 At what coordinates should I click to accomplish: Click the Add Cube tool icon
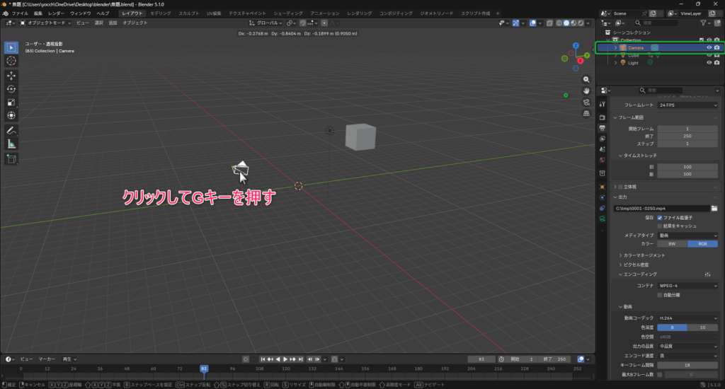pyautogui.click(x=11, y=158)
